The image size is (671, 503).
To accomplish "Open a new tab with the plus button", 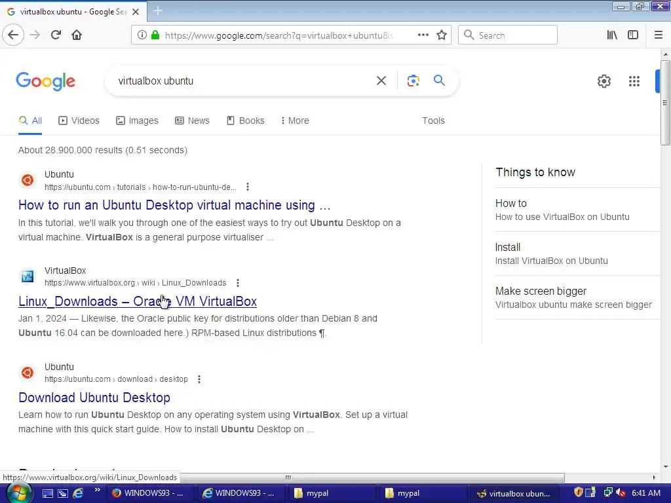I will click(x=158, y=10).
